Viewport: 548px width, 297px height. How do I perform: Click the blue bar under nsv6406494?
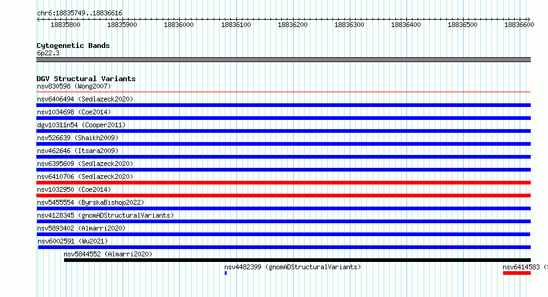pos(283,105)
